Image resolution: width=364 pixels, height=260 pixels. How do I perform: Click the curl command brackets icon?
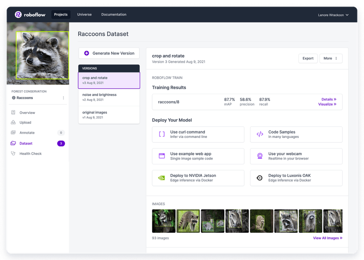coord(162,134)
